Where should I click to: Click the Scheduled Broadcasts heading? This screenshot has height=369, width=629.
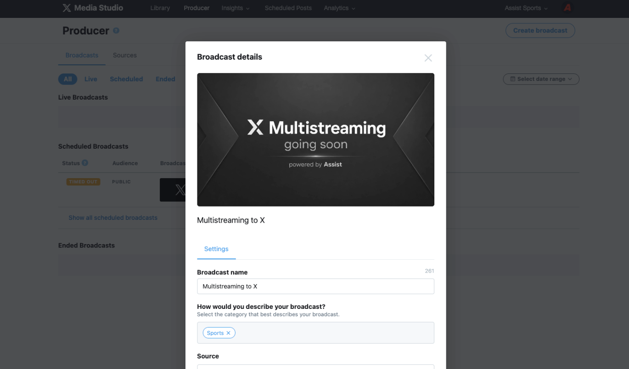coord(93,146)
